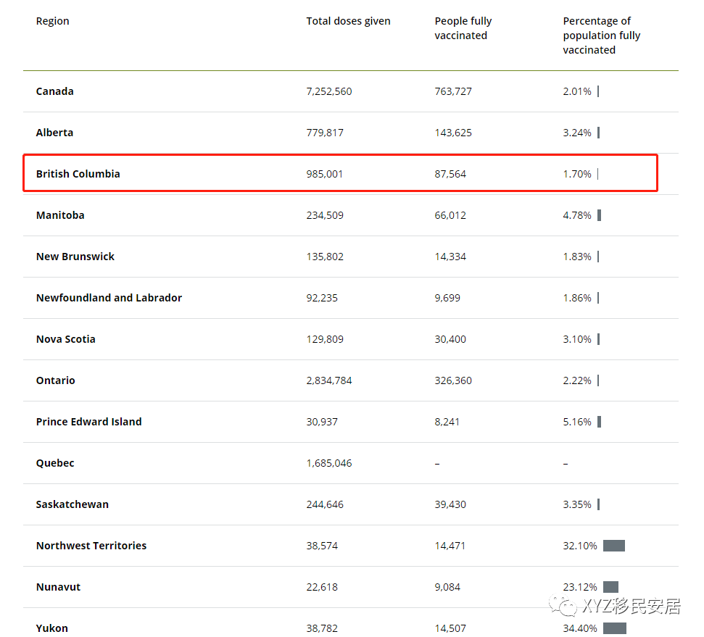Image resolution: width=704 pixels, height=637 pixels.
Task: Click Saskatchewan's fully vaccinated count 39,430
Action: click(451, 504)
